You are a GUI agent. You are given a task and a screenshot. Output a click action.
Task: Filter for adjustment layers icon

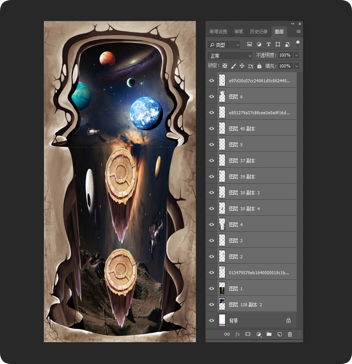pos(259,44)
